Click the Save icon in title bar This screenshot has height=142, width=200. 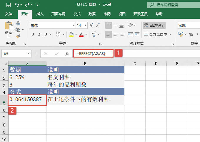(8, 5)
